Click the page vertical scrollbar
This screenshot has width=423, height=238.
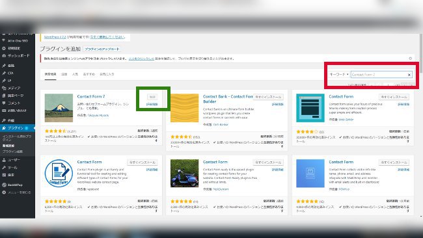tap(421, 49)
